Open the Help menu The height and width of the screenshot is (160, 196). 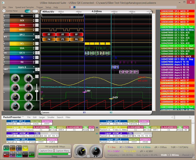point(56,7)
